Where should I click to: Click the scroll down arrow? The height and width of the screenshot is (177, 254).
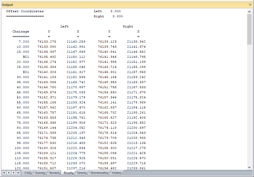[250, 167]
